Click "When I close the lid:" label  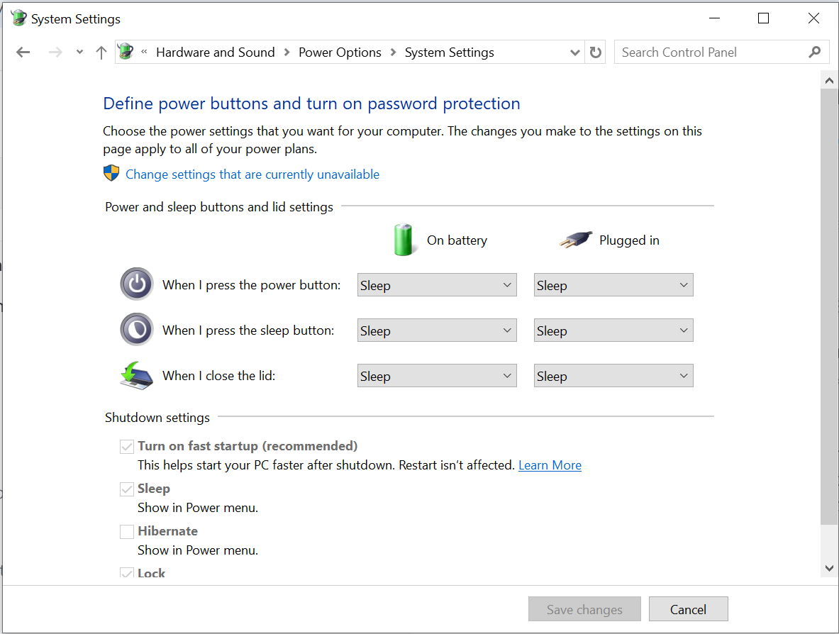[x=219, y=376]
